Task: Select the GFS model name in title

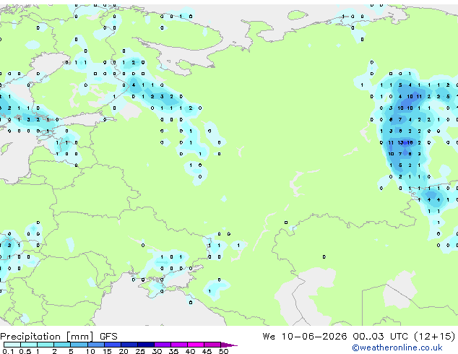Action: click(108, 337)
